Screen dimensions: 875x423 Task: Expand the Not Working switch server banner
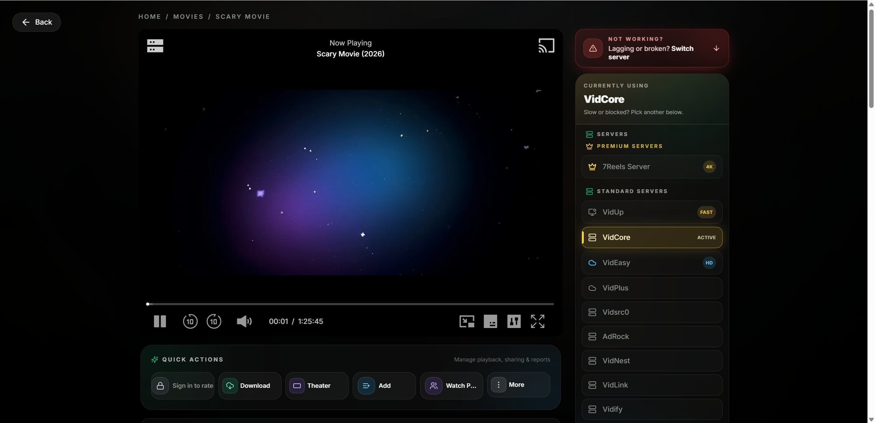click(x=652, y=48)
